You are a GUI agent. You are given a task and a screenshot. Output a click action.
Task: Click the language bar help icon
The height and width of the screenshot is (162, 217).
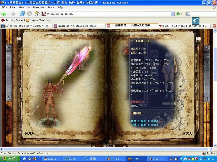pos(176,159)
